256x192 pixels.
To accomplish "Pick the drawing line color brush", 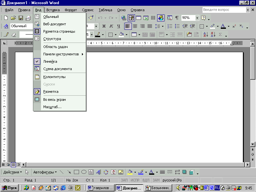I will click(141, 172).
